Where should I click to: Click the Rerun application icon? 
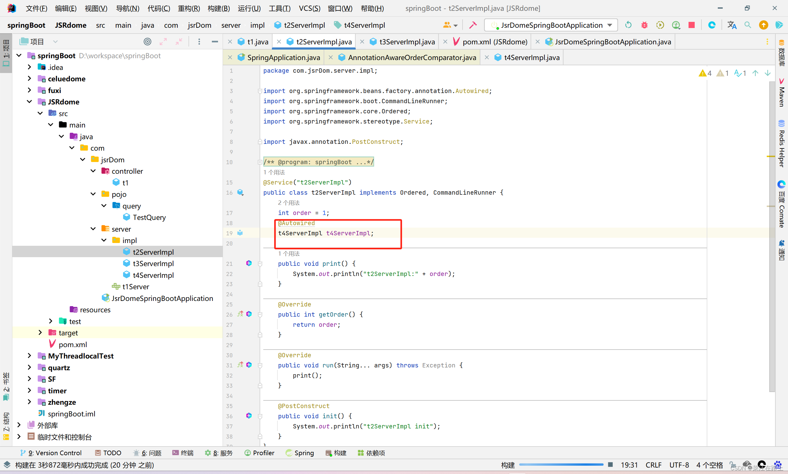[628, 25]
